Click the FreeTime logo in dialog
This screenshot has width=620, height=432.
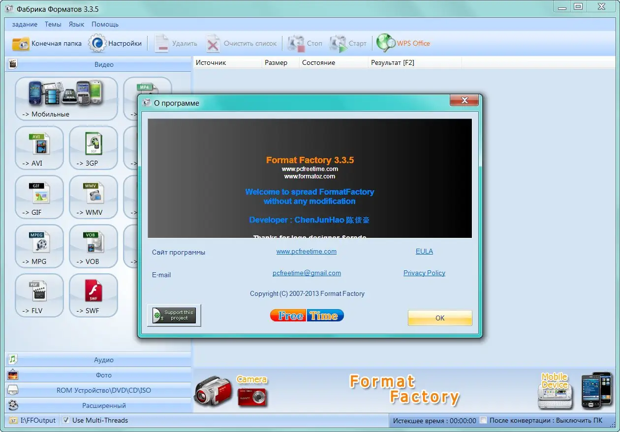click(x=307, y=316)
